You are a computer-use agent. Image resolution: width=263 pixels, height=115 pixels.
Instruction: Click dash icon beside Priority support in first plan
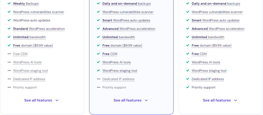pos(9,87)
